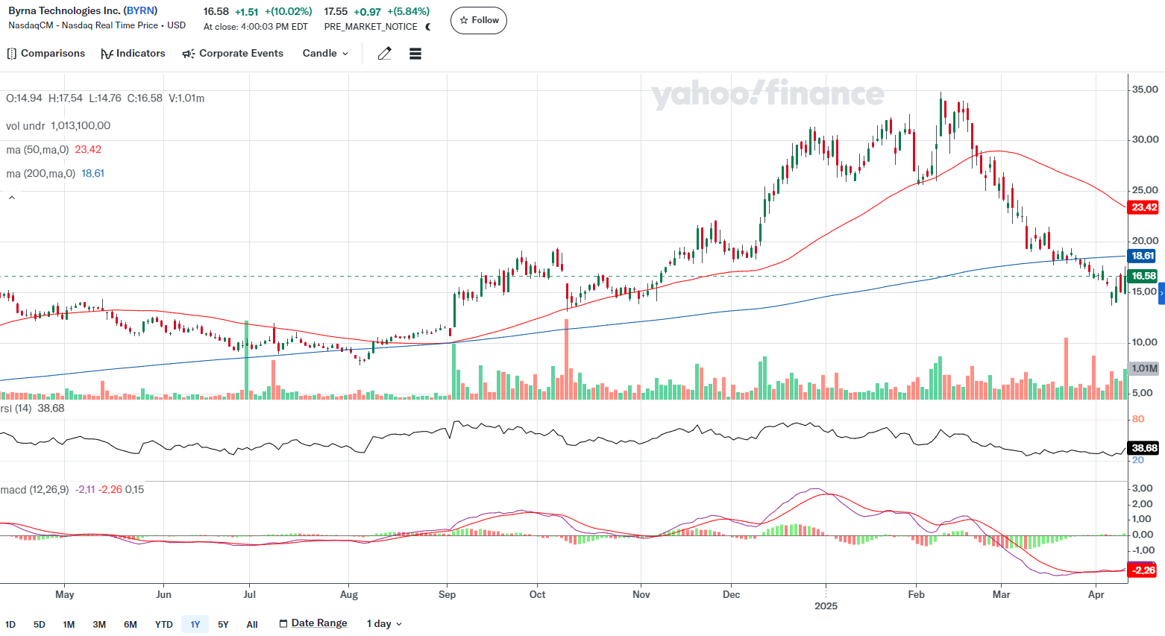Open Corporate Events options
The width and height of the screenshot is (1165, 636).
[233, 54]
